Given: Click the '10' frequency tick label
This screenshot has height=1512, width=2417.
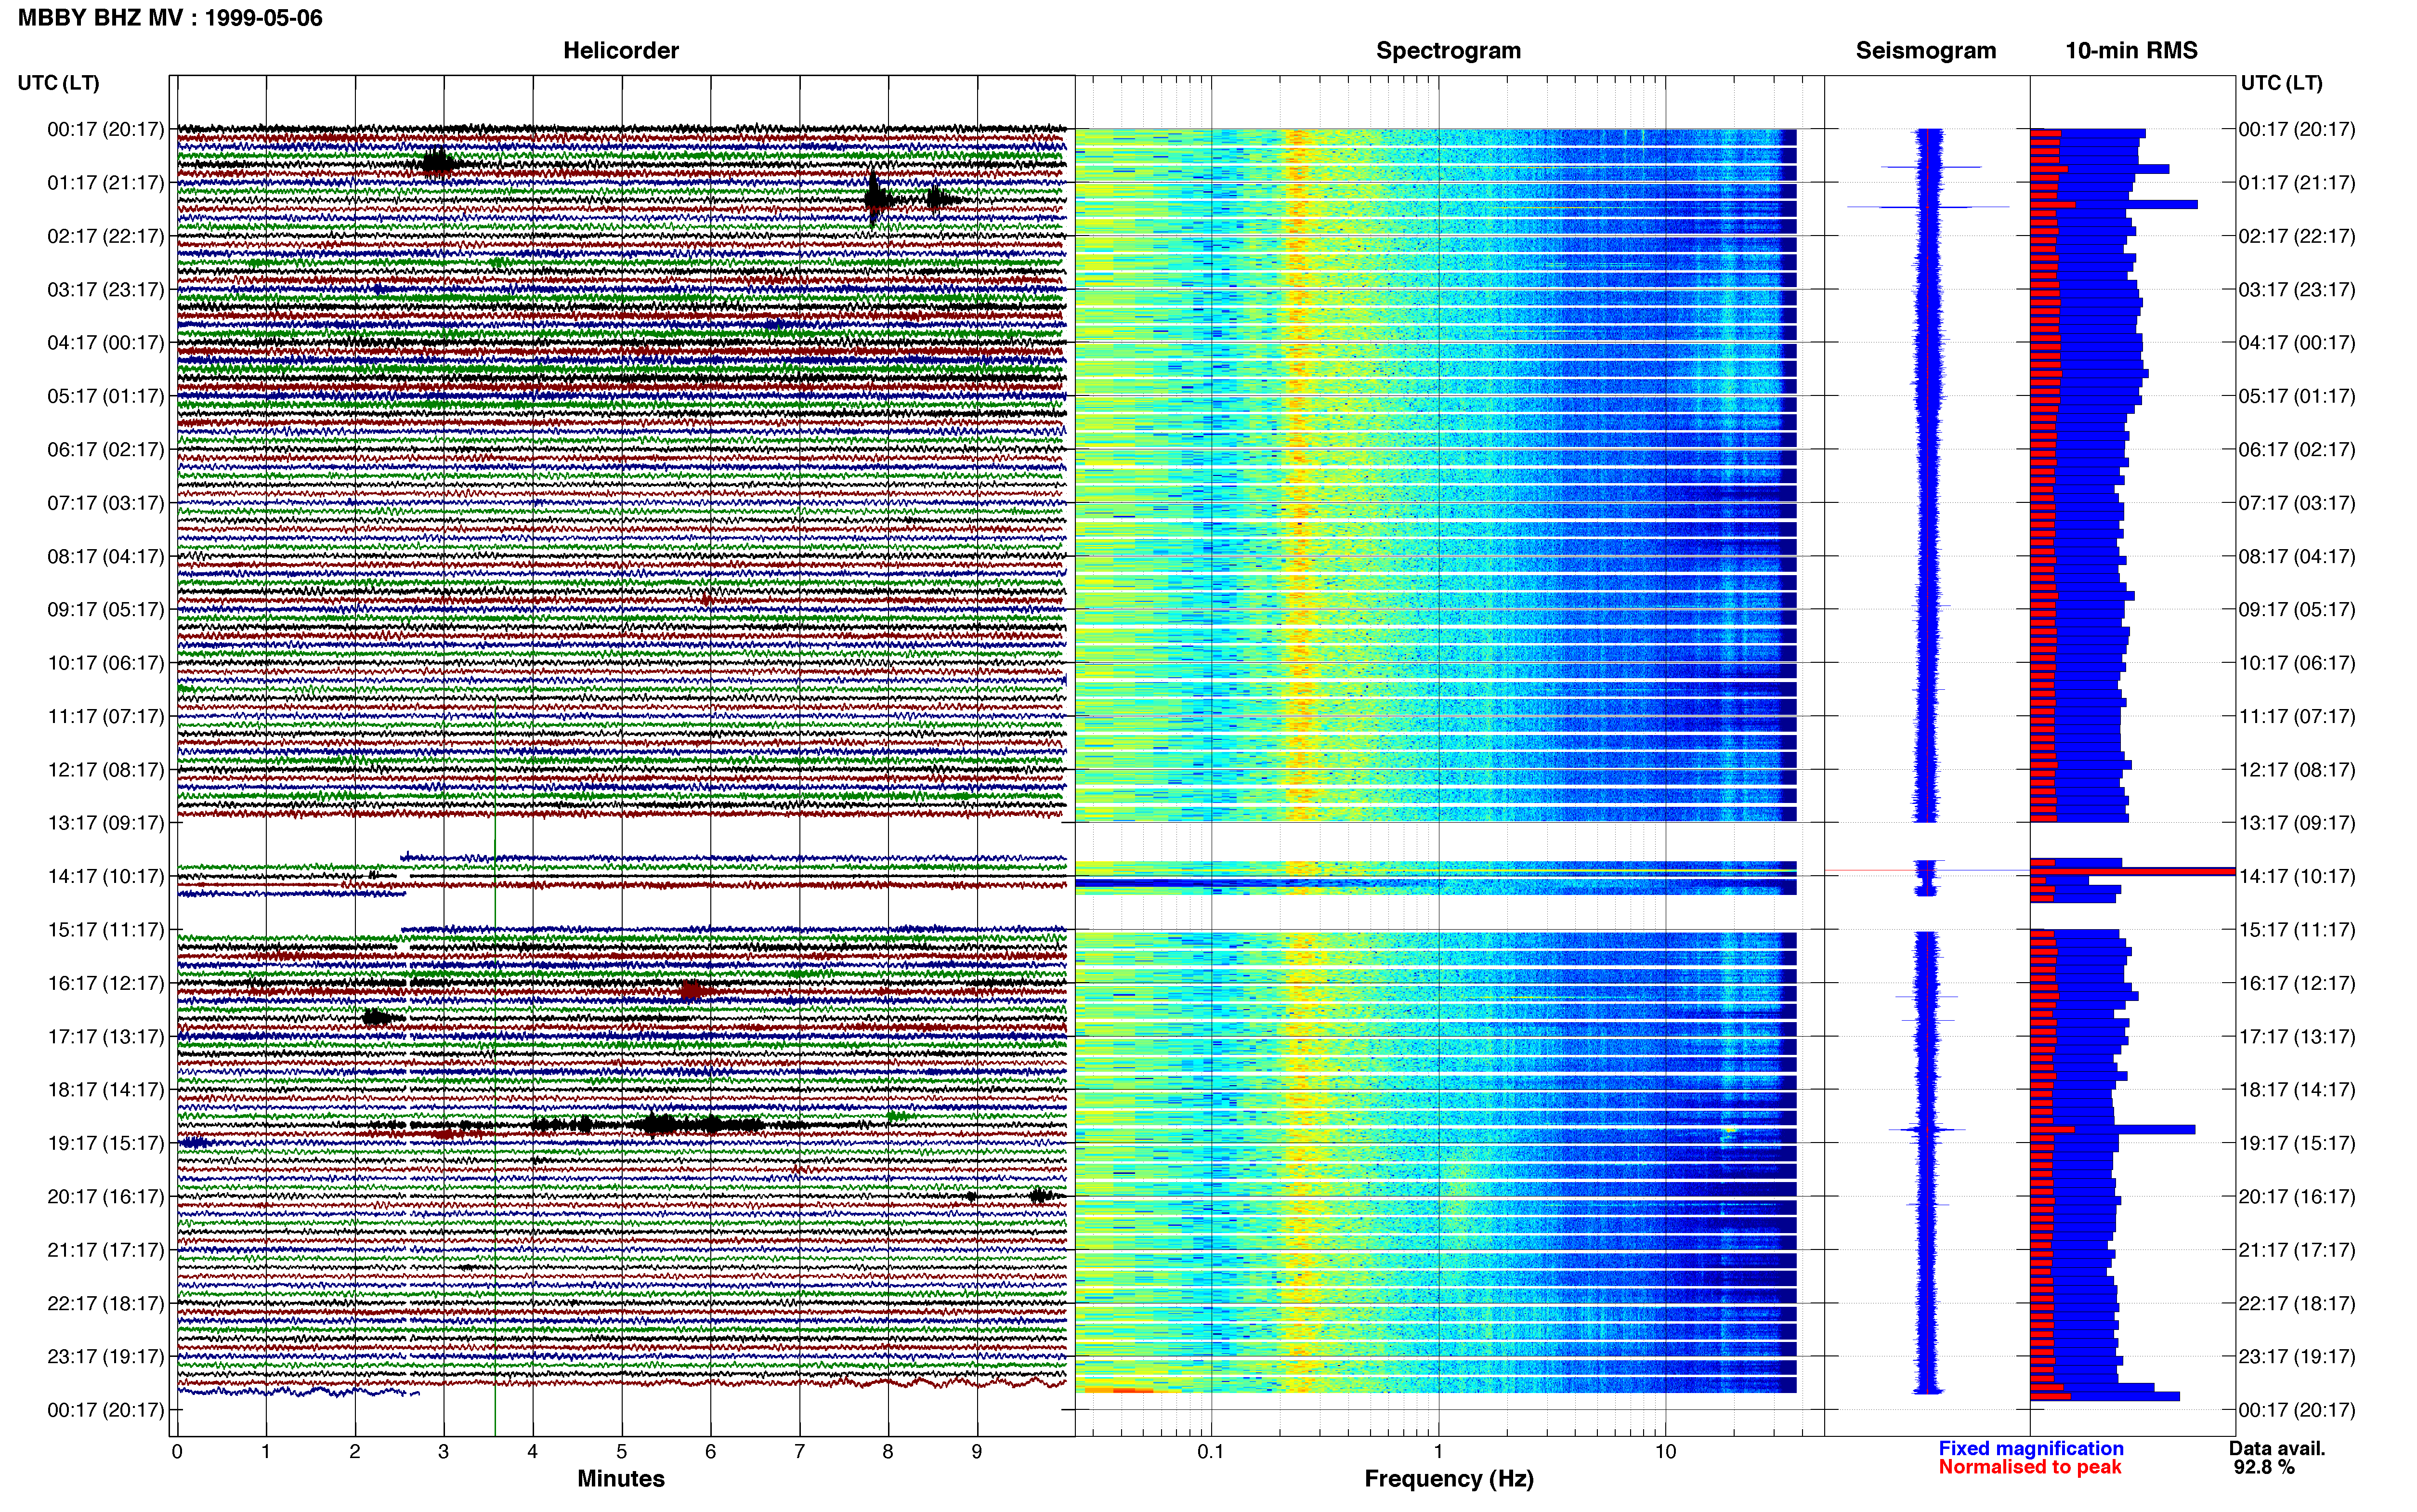Looking at the screenshot, I should pyautogui.click(x=1665, y=1452).
